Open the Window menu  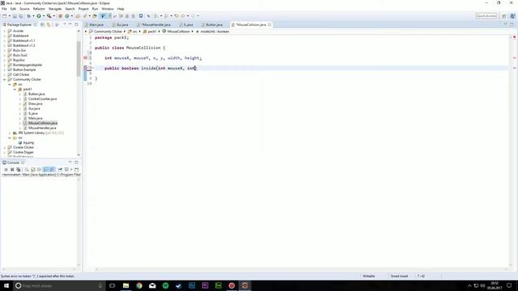point(108,9)
